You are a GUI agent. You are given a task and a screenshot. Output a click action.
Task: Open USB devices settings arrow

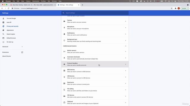[126, 77]
